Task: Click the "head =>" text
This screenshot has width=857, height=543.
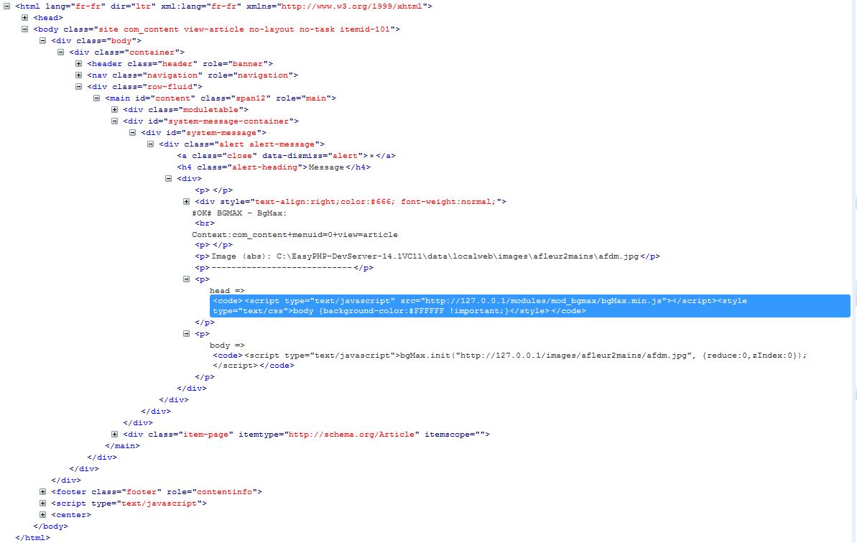Action: [x=228, y=291]
